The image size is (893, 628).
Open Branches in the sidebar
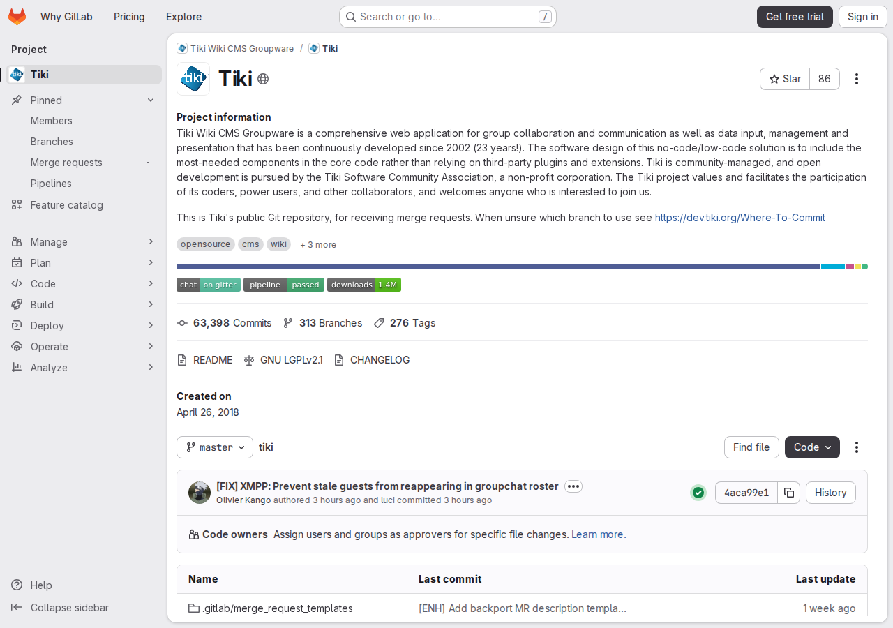click(x=84, y=142)
